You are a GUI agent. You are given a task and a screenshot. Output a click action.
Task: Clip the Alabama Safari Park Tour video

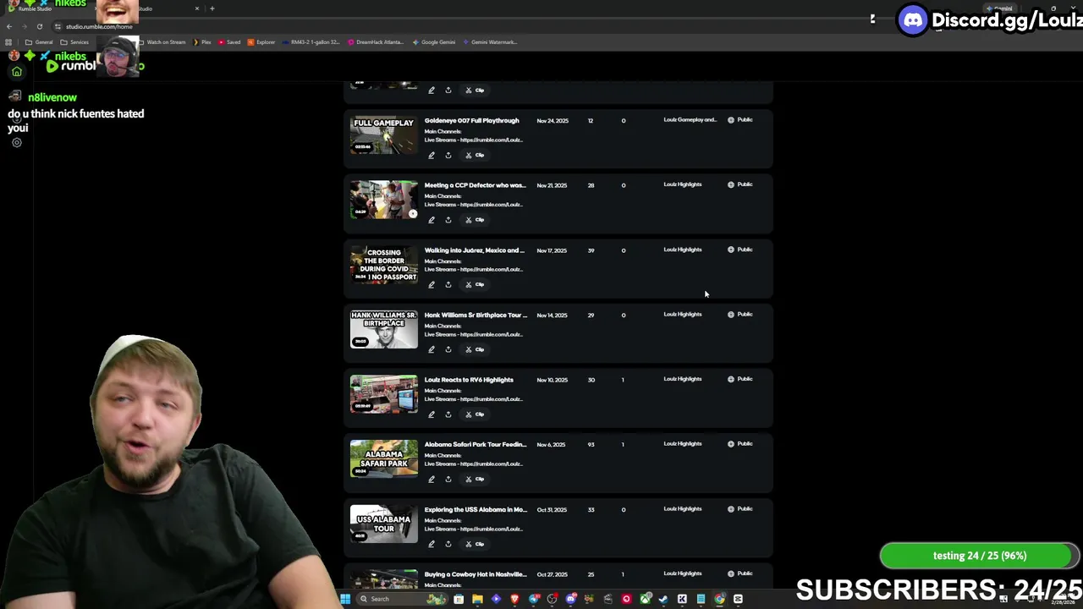pyautogui.click(x=474, y=479)
